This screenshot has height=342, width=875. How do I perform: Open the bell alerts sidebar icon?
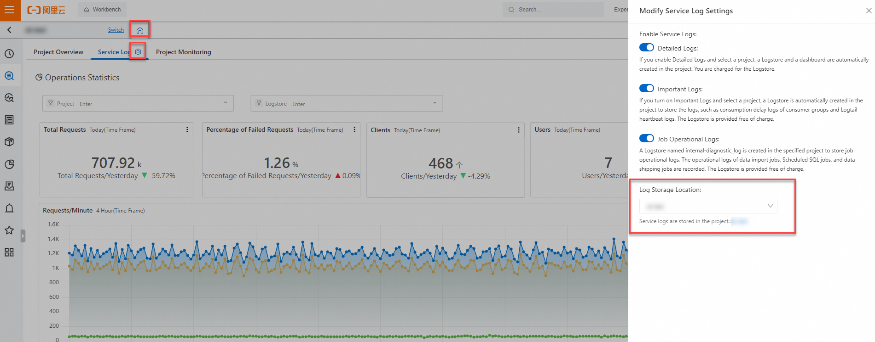tap(9, 208)
